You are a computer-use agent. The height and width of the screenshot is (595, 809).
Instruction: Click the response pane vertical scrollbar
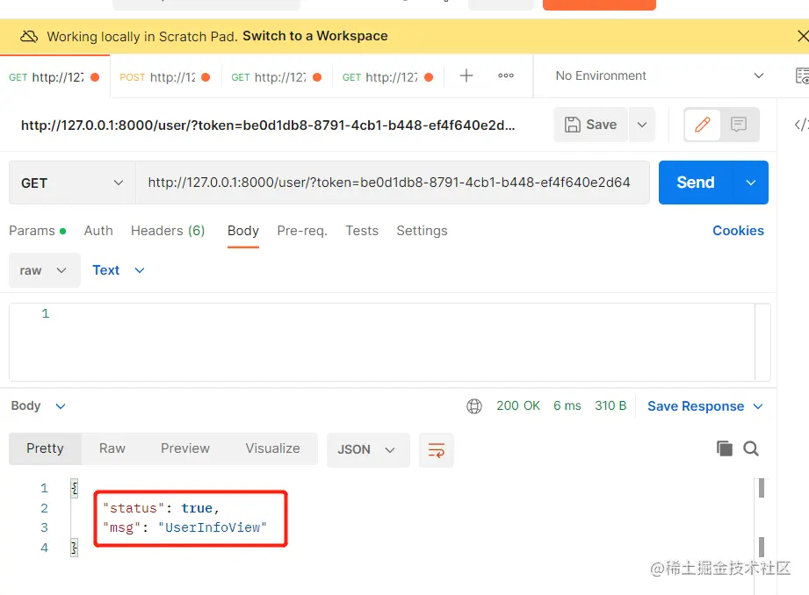click(x=761, y=518)
